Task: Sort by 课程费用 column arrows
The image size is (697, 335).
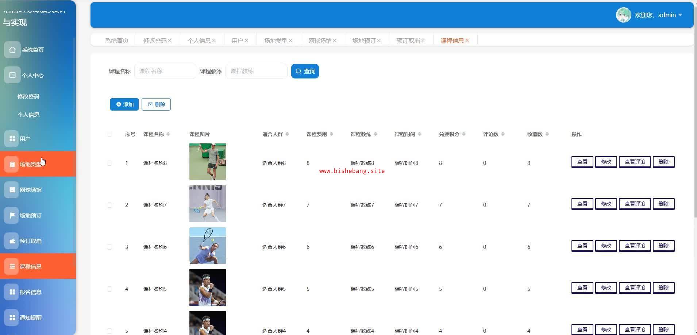Action: coord(331,134)
